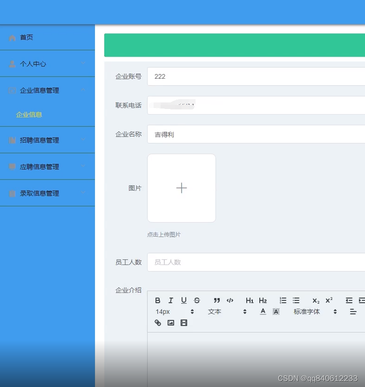Image resolution: width=365 pixels, height=387 pixels.
Task: Apply subscript formatting
Action: 316,301
